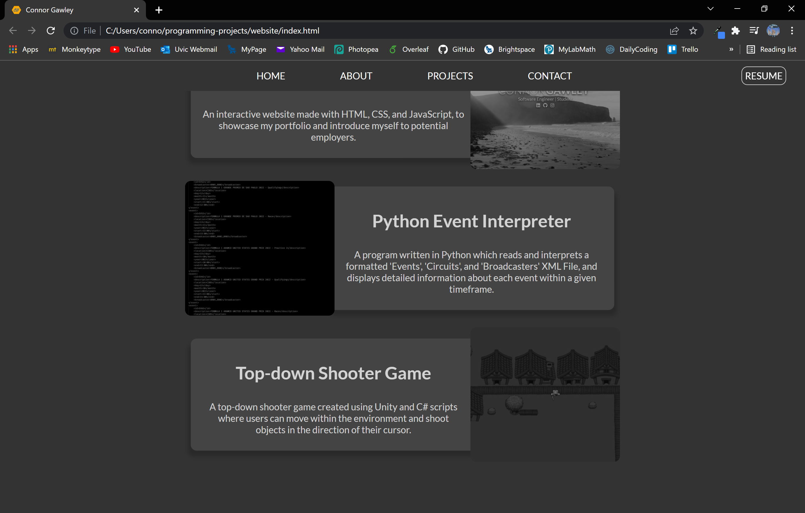The image size is (805, 513).
Task: Open the Apps grid bookmark
Action: 24,49
